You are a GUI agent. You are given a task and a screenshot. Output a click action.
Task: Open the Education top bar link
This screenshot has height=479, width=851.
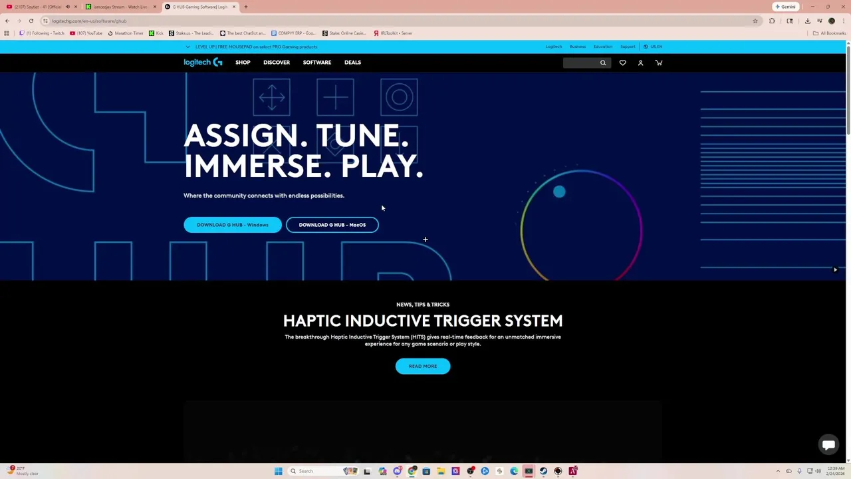point(603,47)
